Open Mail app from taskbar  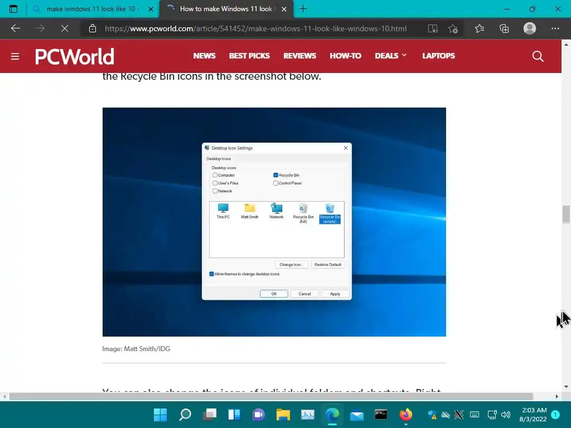point(356,415)
